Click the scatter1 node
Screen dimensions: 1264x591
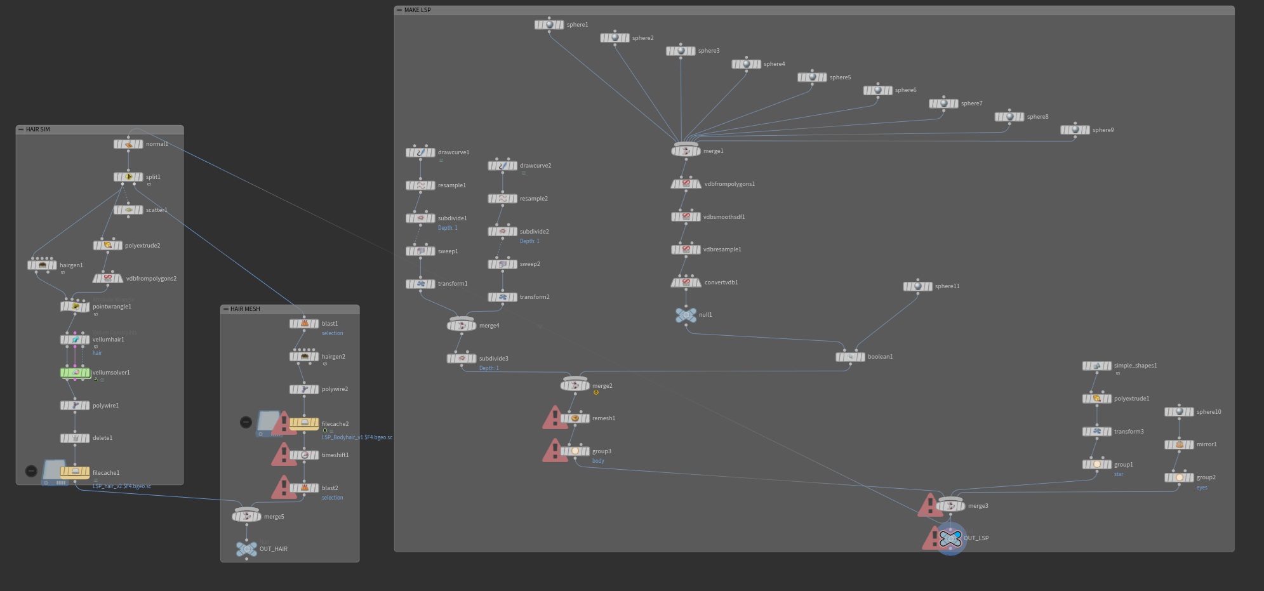click(128, 210)
